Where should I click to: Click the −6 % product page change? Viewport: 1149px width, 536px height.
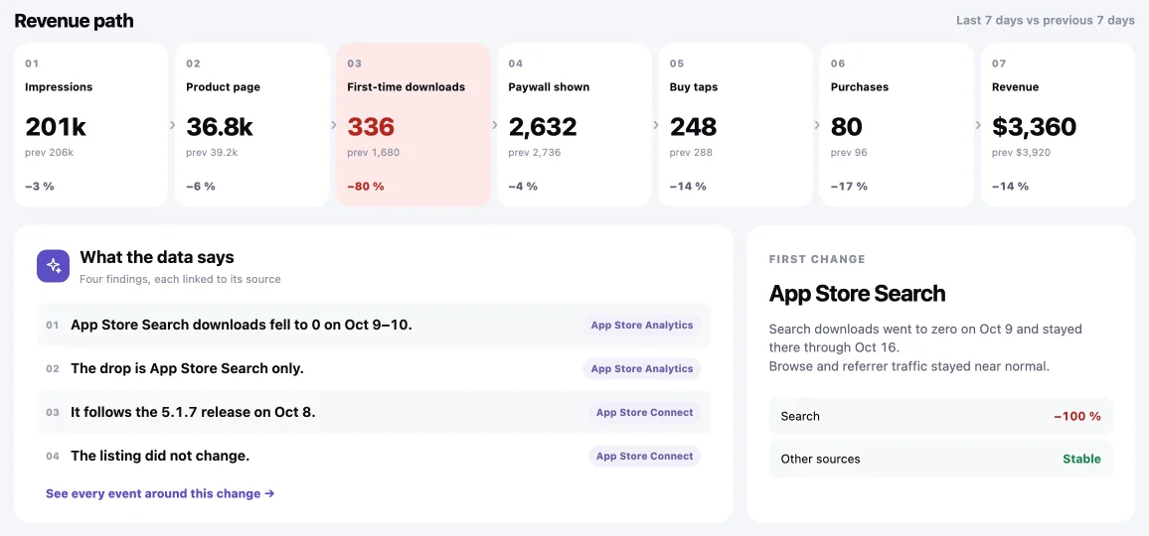click(x=201, y=186)
